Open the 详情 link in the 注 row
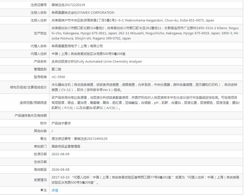The width and height of the screenshot is (244, 195). [x=55, y=190]
